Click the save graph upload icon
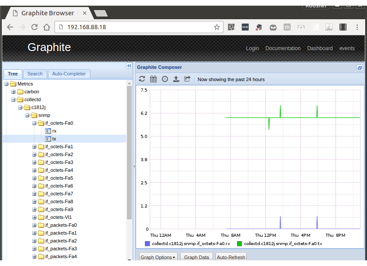The width and height of the screenshot is (367, 266). pyautogui.click(x=177, y=79)
